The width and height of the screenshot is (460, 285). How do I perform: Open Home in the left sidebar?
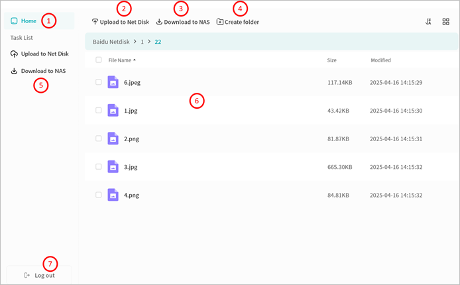[29, 21]
